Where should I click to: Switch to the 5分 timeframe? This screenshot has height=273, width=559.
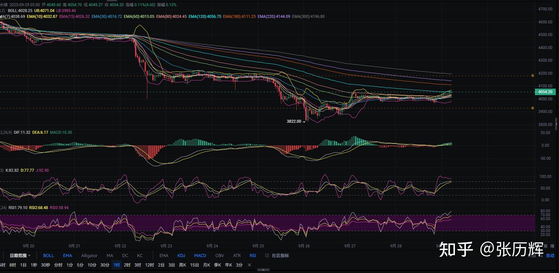pyautogui.click(x=80, y=265)
